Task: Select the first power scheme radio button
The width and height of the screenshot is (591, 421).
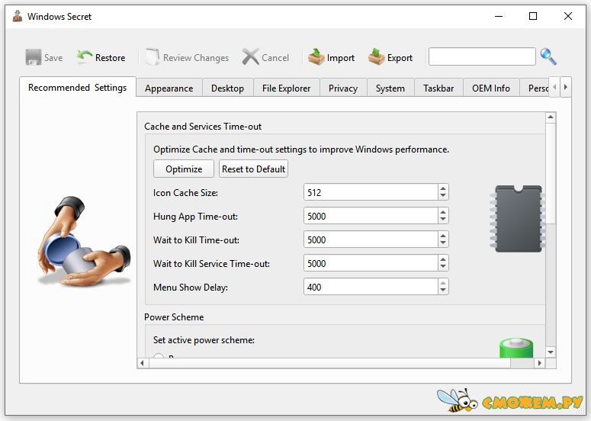Action: 159,355
